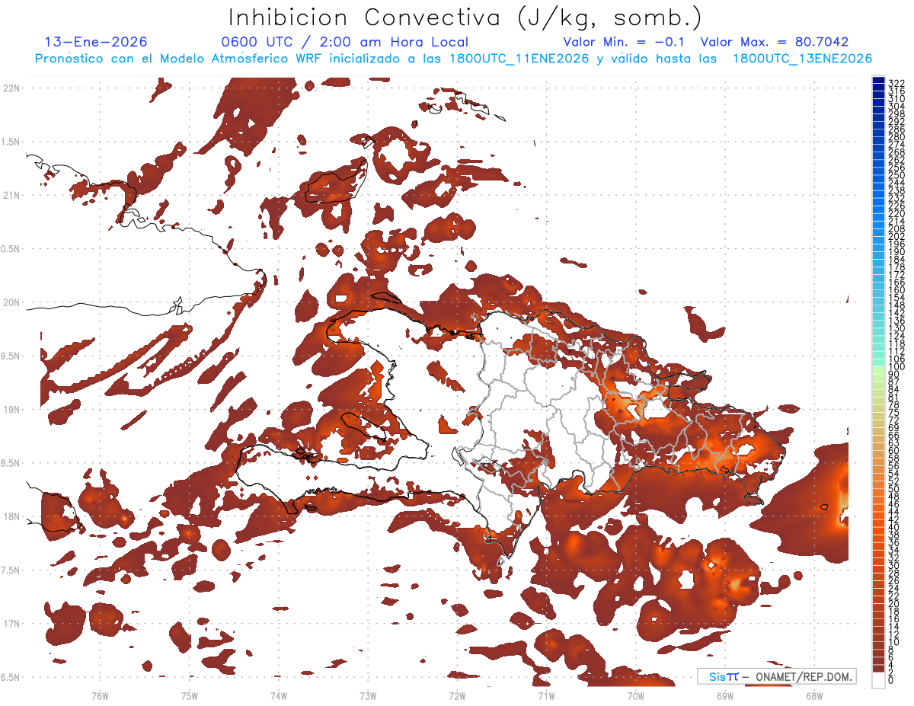Click the '6.5N' latitude label
Screen dimensions: 914x706
[11, 677]
